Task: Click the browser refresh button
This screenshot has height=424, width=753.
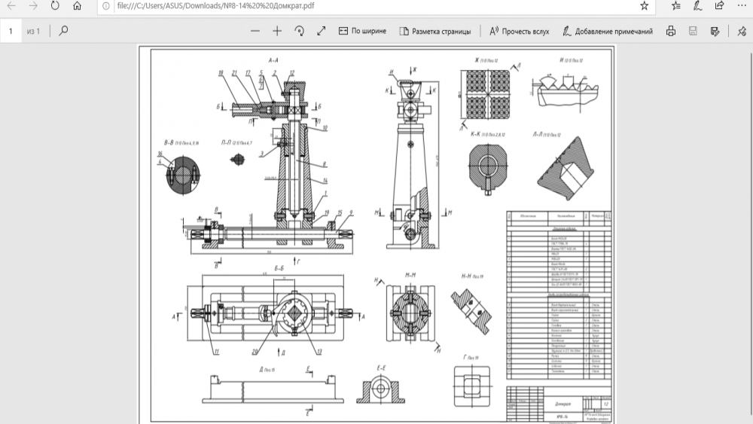Action: (55, 6)
